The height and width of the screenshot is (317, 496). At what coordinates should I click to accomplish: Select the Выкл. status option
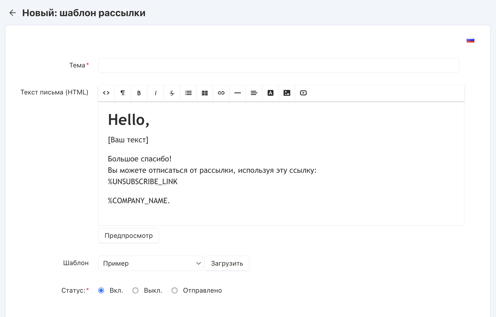(x=135, y=291)
